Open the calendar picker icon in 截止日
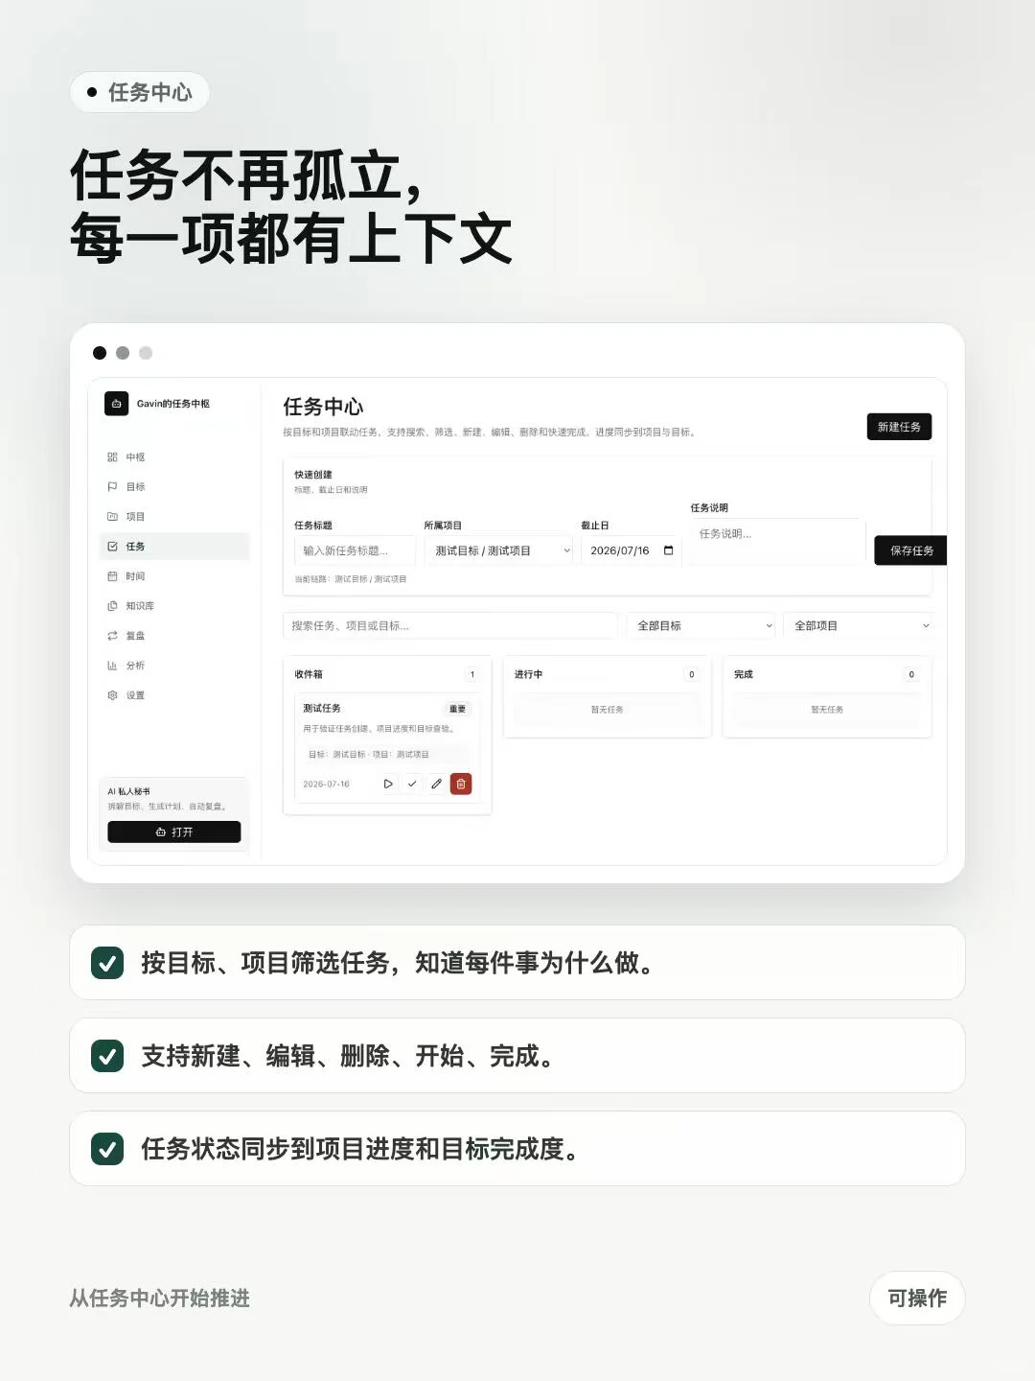 (x=669, y=550)
